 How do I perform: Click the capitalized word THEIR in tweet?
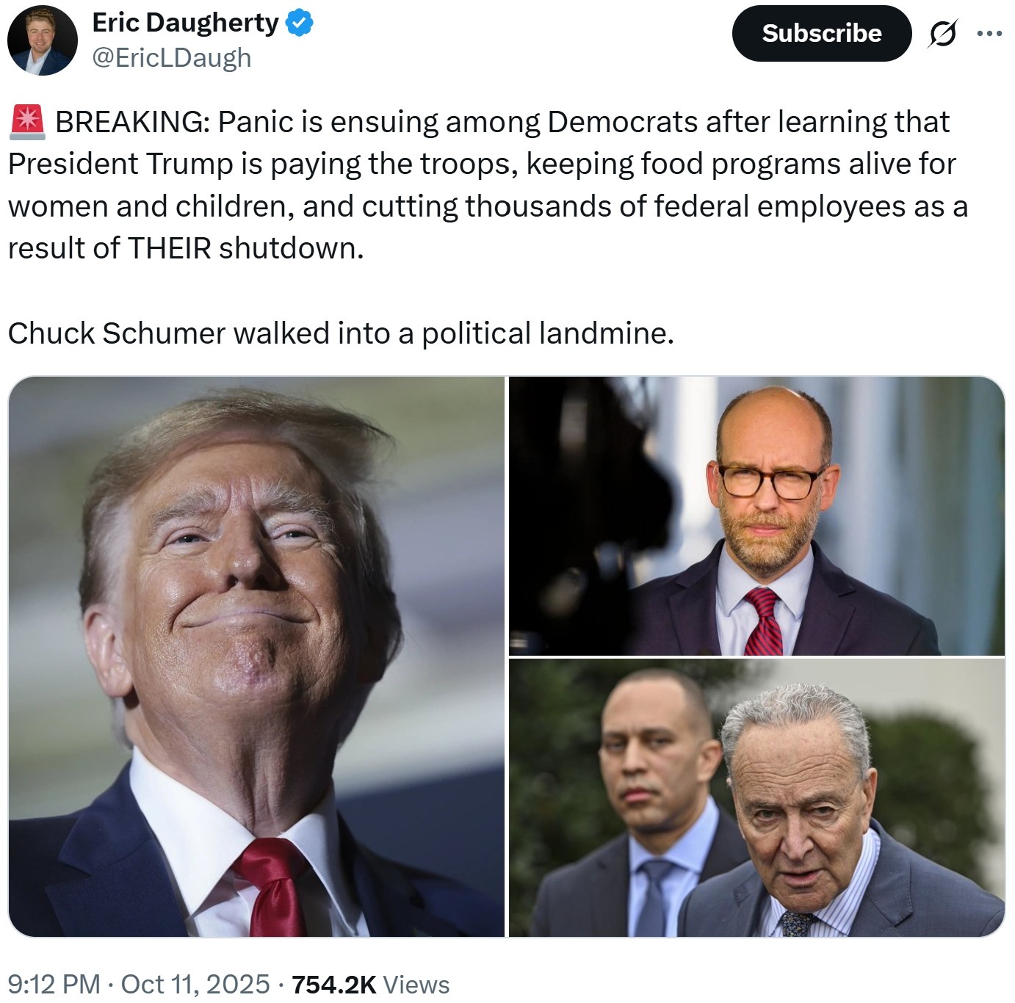click(170, 248)
